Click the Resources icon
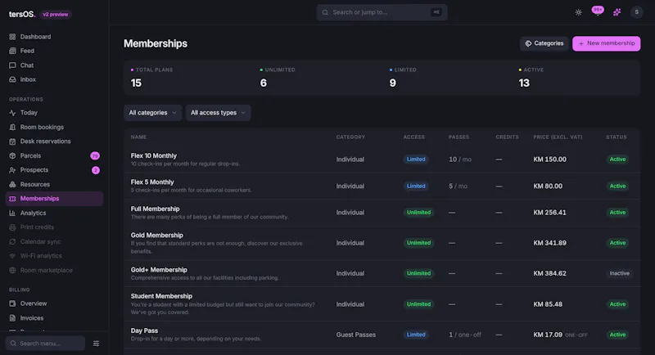655x355 pixels. tap(12, 184)
